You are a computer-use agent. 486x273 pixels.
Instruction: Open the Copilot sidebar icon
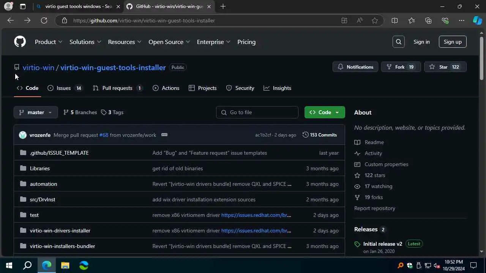(477, 20)
